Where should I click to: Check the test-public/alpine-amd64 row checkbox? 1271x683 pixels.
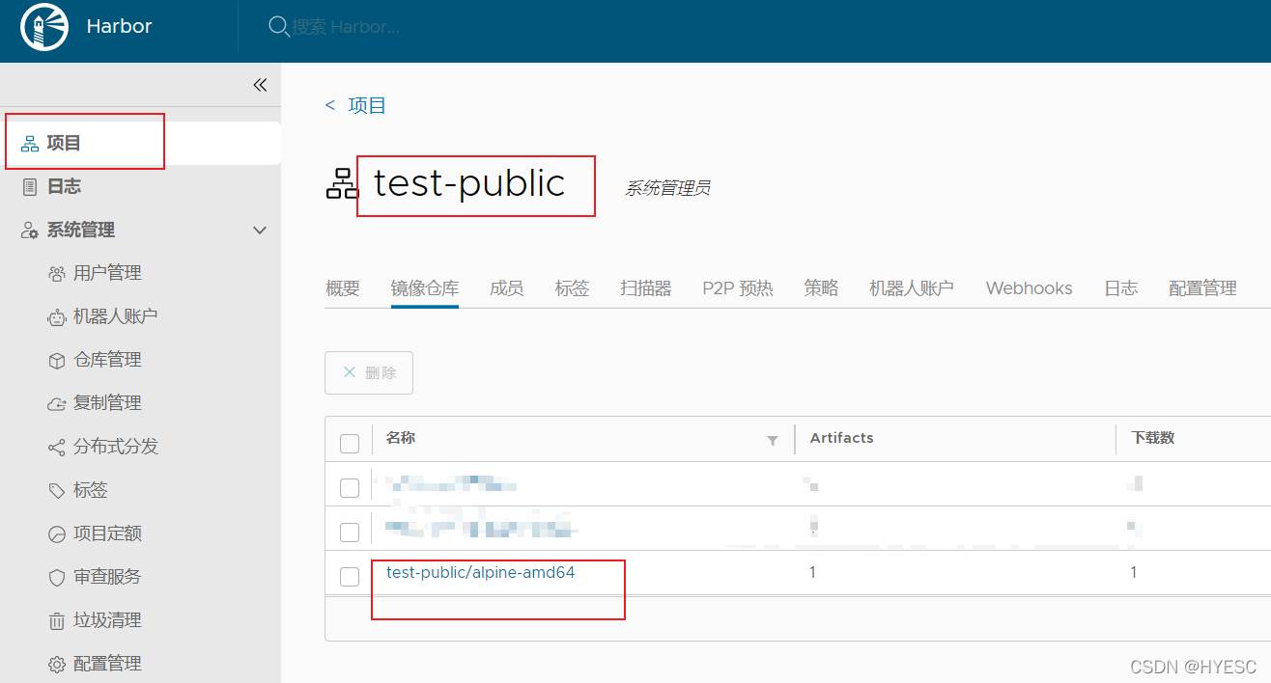[350, 577]
